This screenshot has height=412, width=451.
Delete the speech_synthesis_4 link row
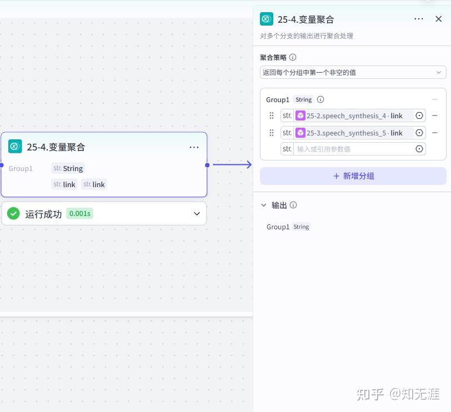tap(434, 115)
